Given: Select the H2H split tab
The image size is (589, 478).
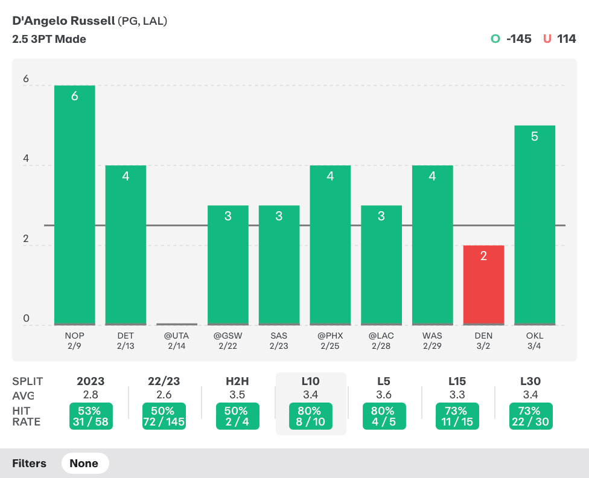Looking at the screenshot, I should tap(237, 381).
